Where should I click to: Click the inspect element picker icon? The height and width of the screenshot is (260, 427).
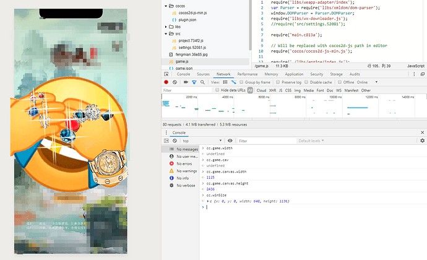[165, 74]
